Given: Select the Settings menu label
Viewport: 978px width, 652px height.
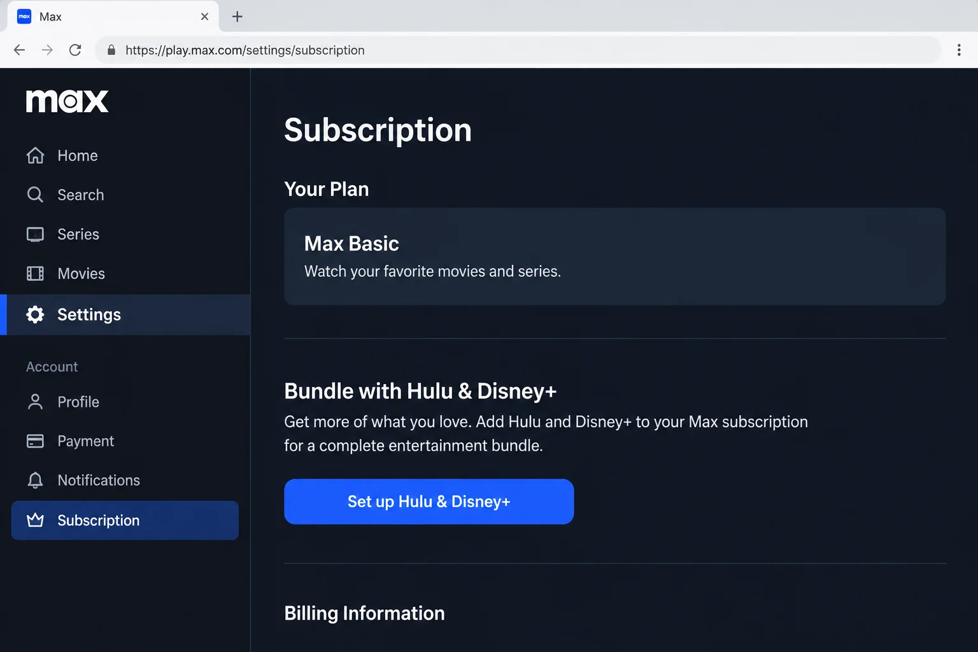Looking at the screenshot, I should (x=89, y=315).
